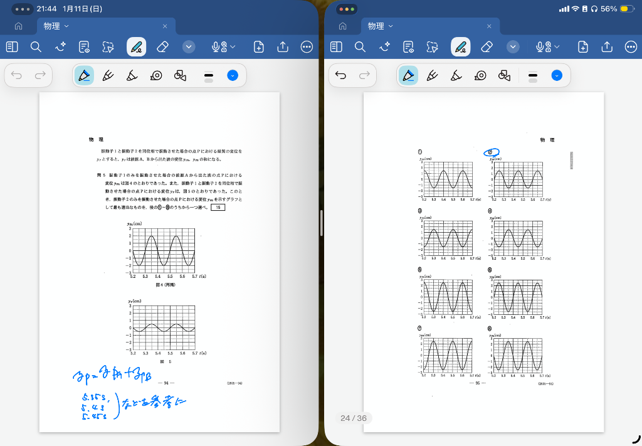Switch to the 物理 tab in right window
The width and height of the screenshot is (642, 446).
376,26
